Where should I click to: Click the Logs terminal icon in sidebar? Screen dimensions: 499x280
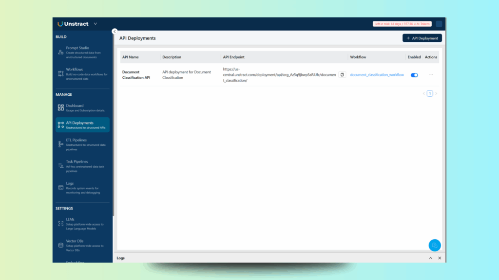click(61, 187)
